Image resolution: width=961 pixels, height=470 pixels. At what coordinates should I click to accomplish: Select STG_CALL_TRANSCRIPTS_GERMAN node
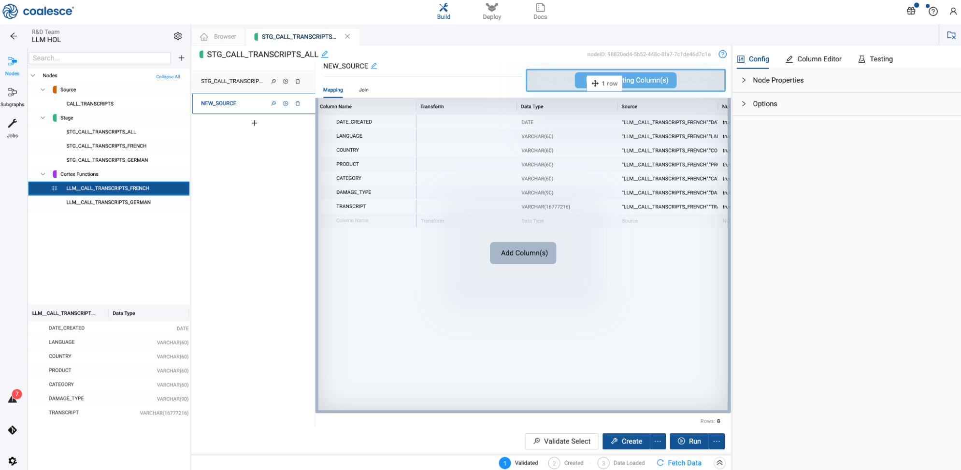click(107, 160)
